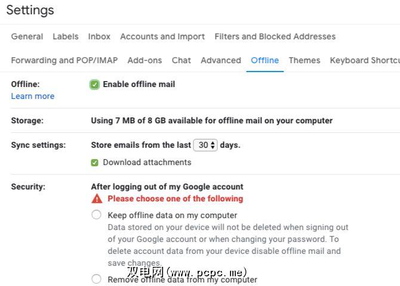Open Forwarding and POP/IMAP tab
Image resolution: width=400 pixels, height=286 pixels.
tap(64, 60)
